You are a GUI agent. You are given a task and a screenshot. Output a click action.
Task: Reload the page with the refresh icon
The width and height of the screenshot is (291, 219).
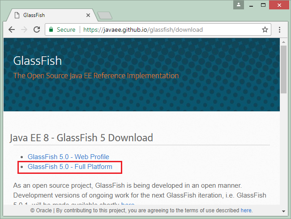tap(37, 29)
